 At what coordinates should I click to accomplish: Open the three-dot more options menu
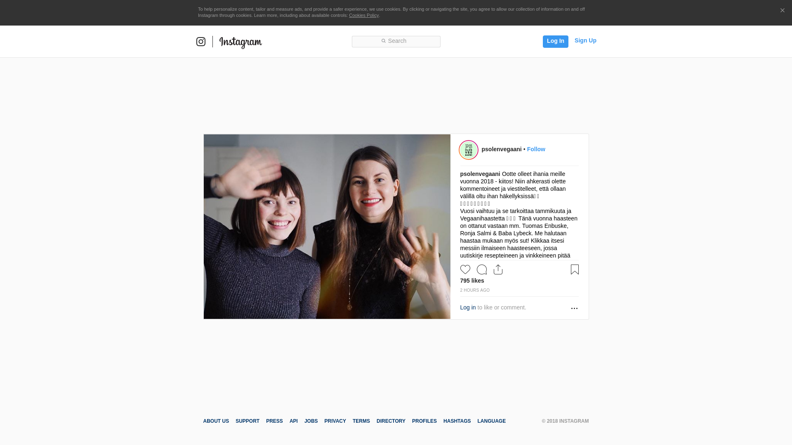point(574,308)
